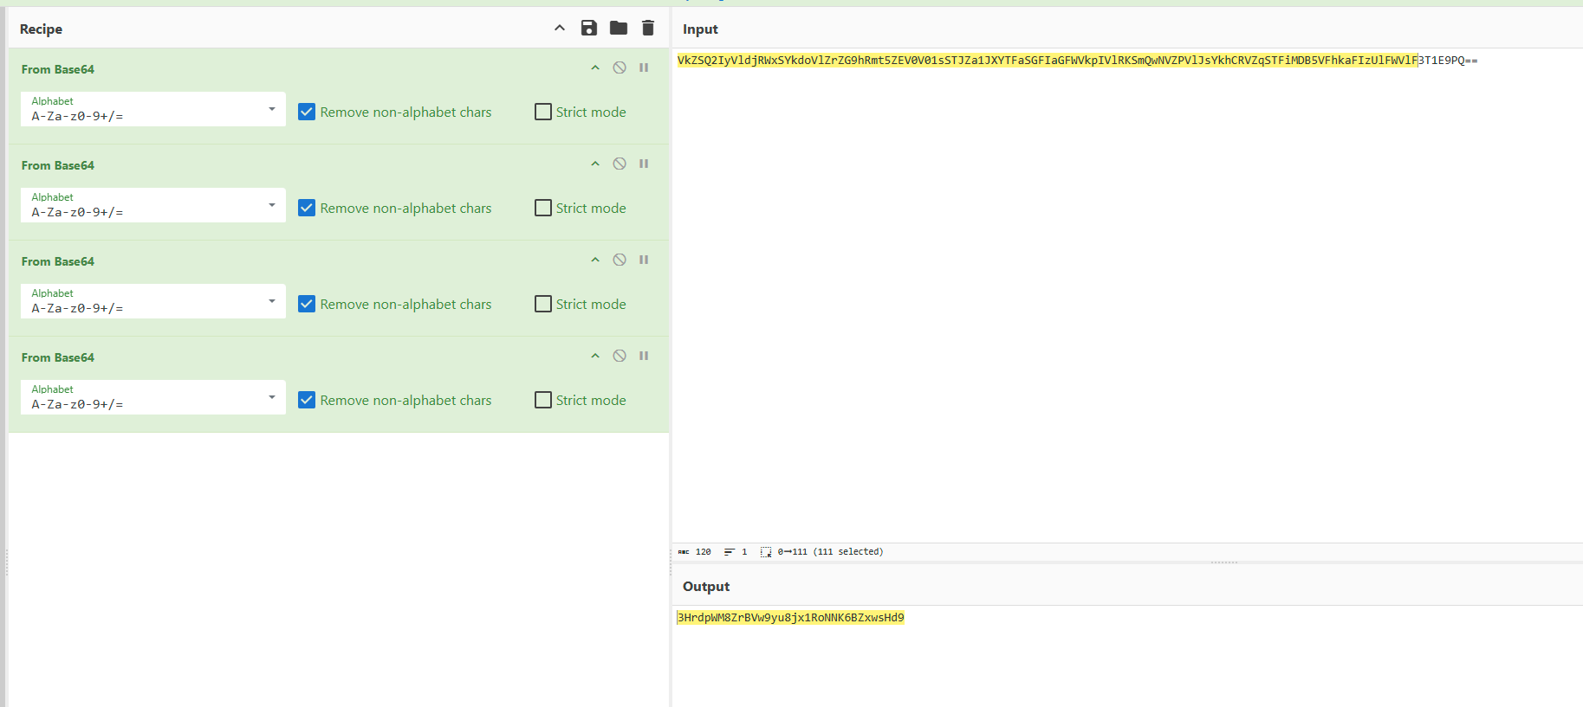Screen dimensions: 1583x707
Task: Uncheck Remove non-alphabet chars in third operation
Action: pos(307,304)
